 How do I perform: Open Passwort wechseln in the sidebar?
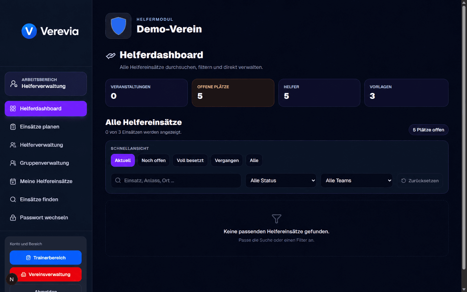(46, 218)
